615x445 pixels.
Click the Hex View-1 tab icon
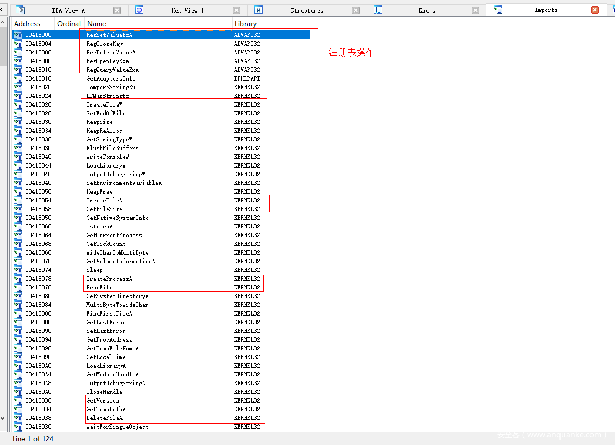tap(139, 10)
